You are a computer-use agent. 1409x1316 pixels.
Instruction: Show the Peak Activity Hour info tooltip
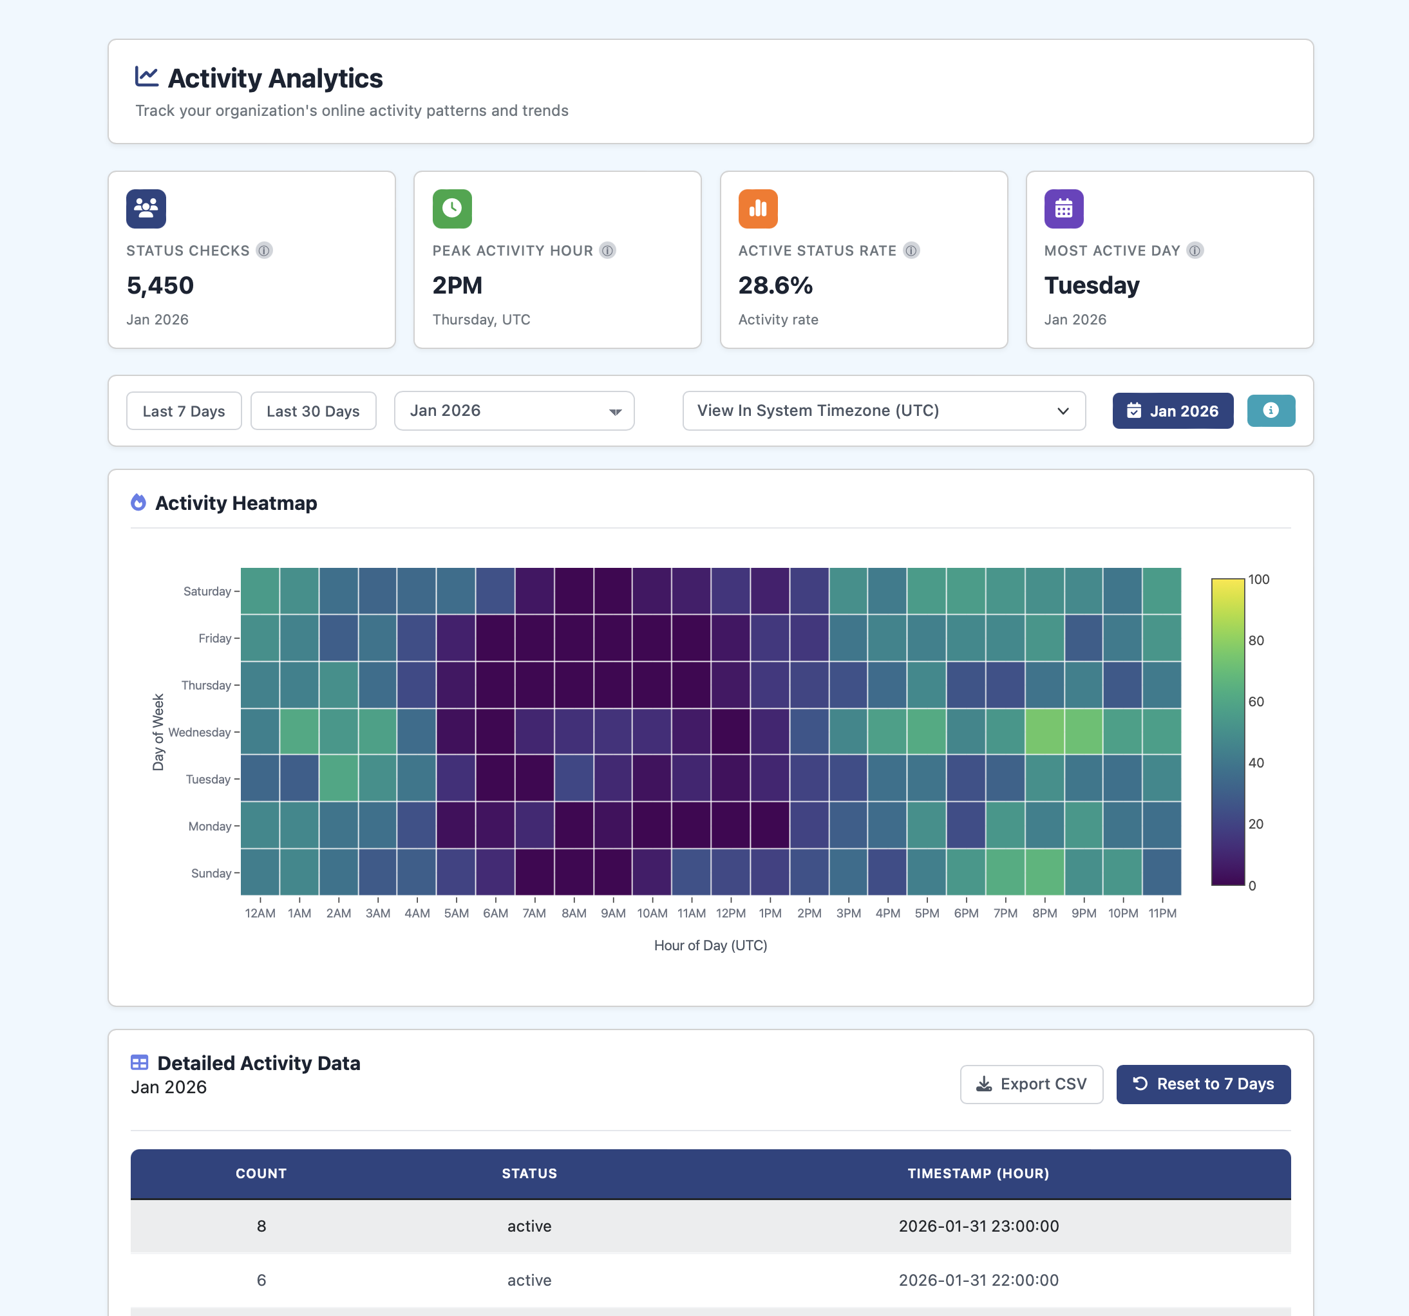click(607, 250)
